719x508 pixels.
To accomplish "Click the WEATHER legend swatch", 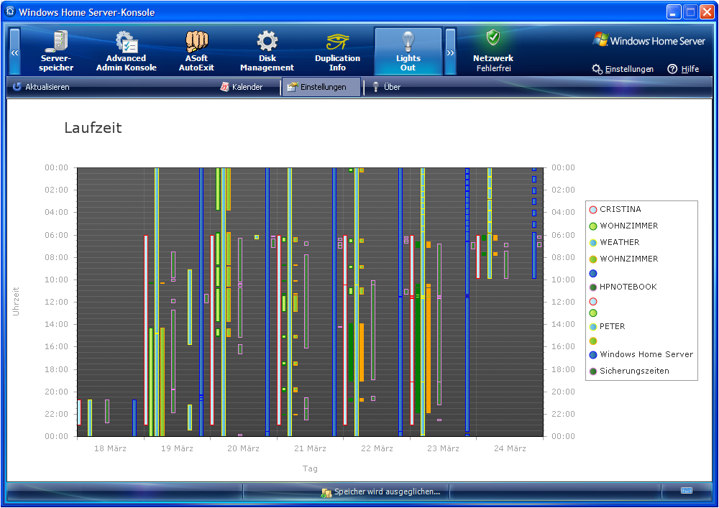I will [593, 243].
